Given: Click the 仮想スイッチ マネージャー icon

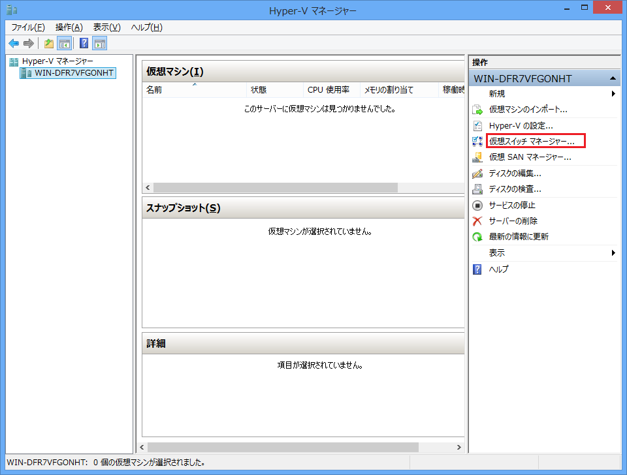Looking at the screenshot, I should (x=477, y=142).
